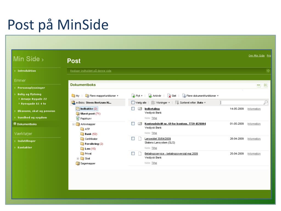Image resolution: width=281 pixels, height=211 pixels.
Task: Check the Betalingsservice document checkbox
Action: point(133,153)
